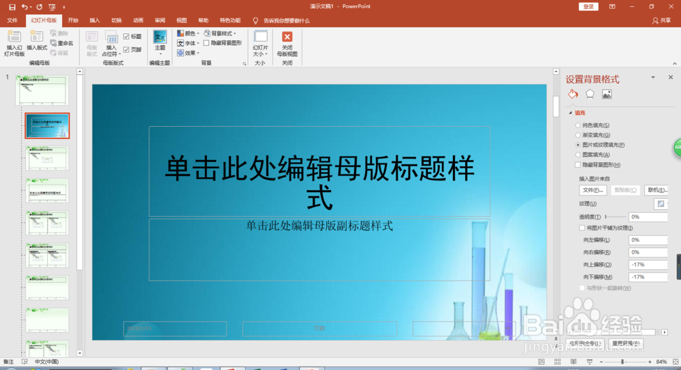This screenshot has height=370, width=681.
Task: Select the Picture icon in format pane
Action: [x=607, y=94]
